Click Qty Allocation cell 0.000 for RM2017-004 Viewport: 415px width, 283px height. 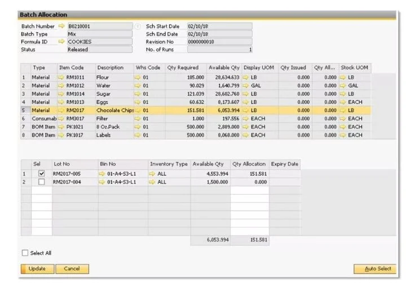point(250,182)
